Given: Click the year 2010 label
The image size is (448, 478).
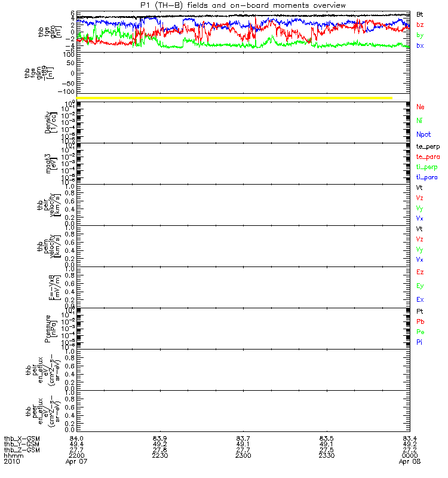Looking at the screenshot, I should tap(12, 461).
